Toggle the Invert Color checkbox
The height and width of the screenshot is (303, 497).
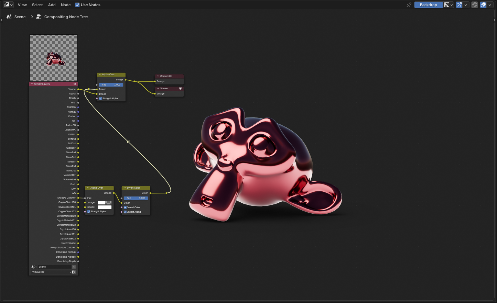(x=125, y=207)
